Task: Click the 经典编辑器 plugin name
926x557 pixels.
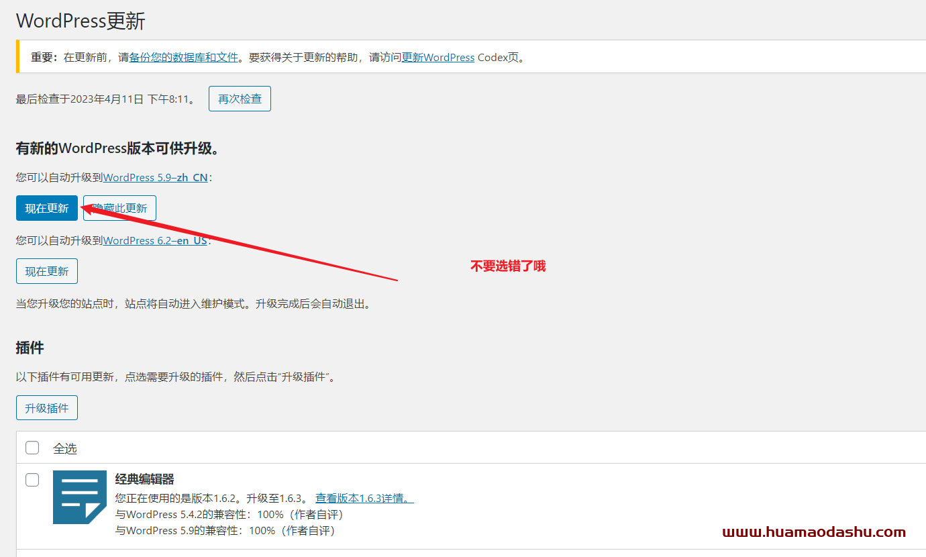Action: [145, 479]
